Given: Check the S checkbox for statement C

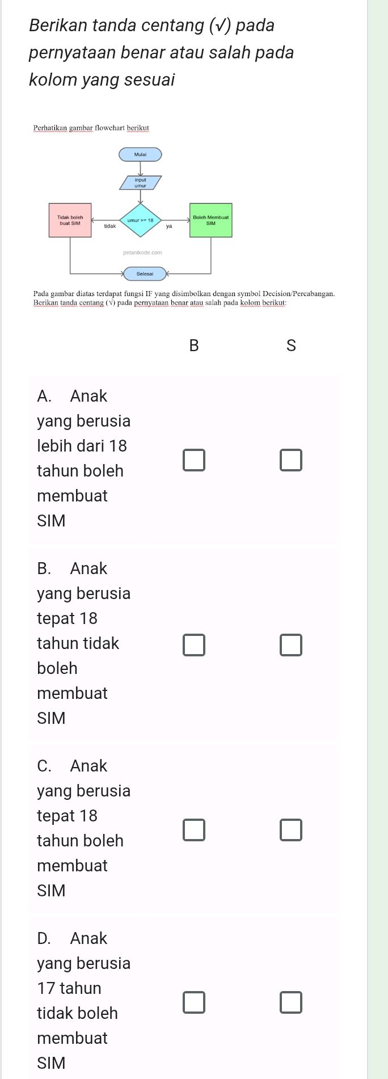Looking at the screenshot, I should 291,831.
